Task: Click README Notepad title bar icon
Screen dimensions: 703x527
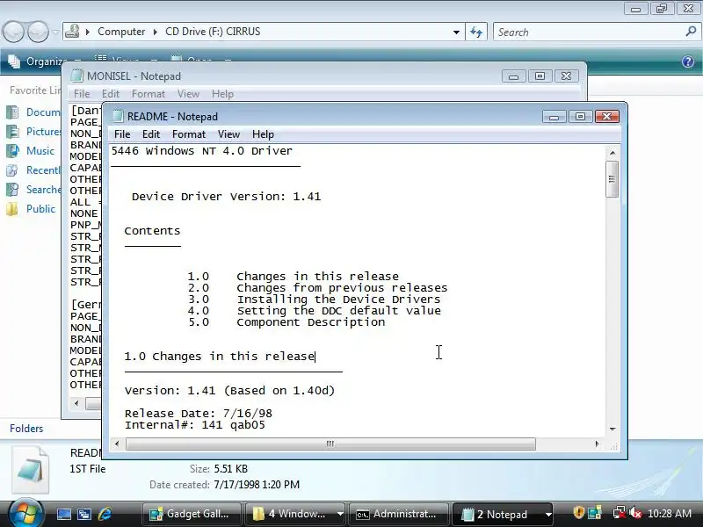Action: 118,116
